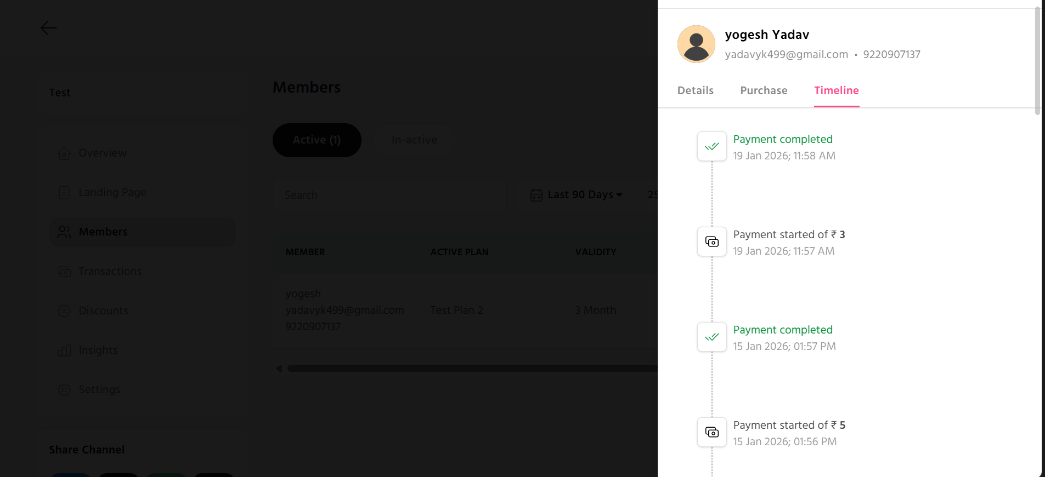Click the ₹ 5 payment started icon
This screenshot has width=1045, height=477.
click(x=711, y=432)
